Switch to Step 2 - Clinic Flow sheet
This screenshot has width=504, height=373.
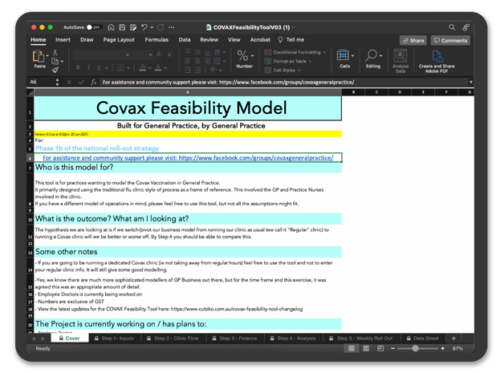(173, 339)
